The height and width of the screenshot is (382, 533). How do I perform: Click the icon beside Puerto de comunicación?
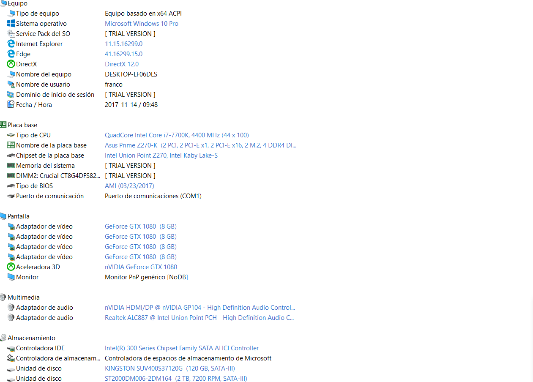pyautogui.click(x=11, y=196)
